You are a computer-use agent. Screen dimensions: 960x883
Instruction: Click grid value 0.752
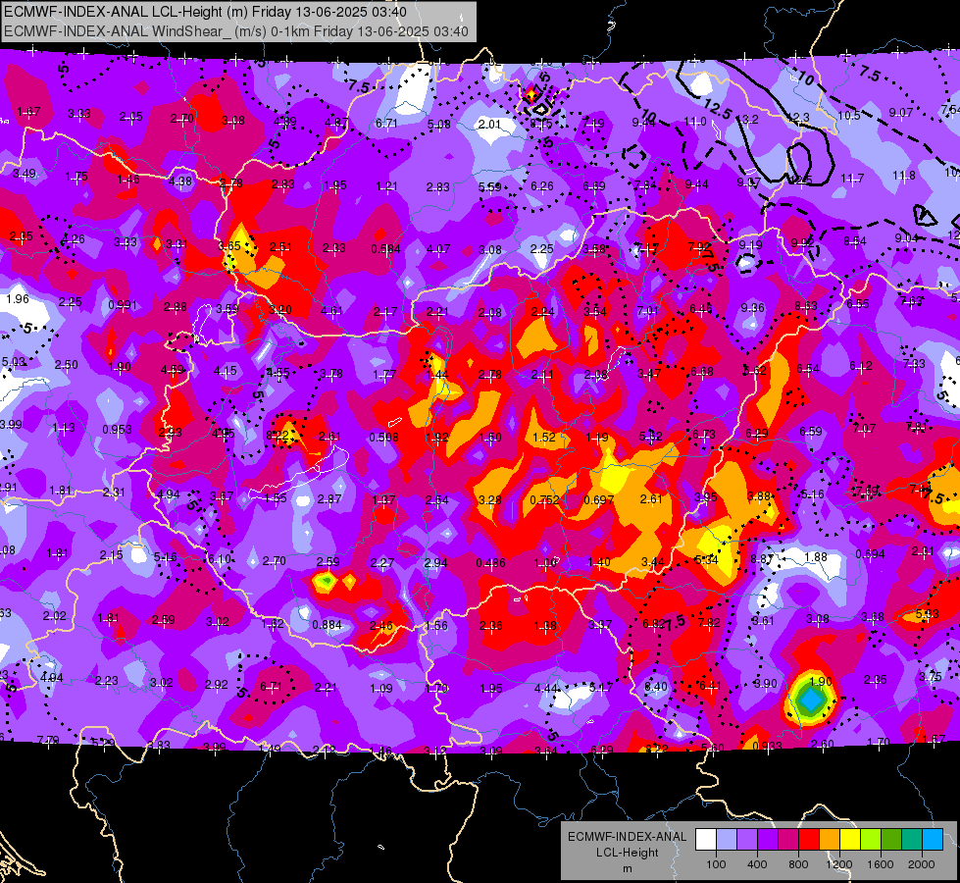click(545, 499)
